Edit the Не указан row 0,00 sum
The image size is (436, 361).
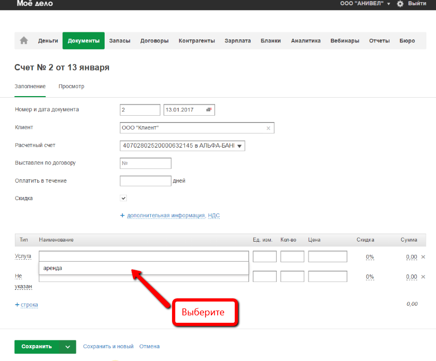pyautogui.click(x=412, y=277)
